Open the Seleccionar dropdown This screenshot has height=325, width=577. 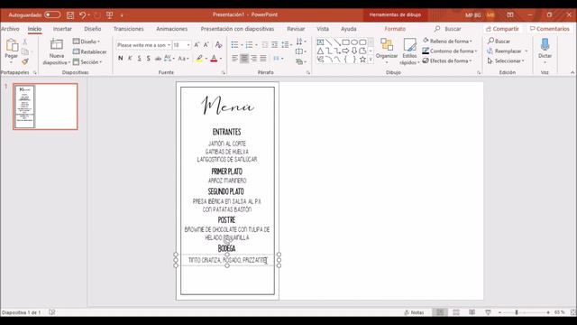coord(506,60)
